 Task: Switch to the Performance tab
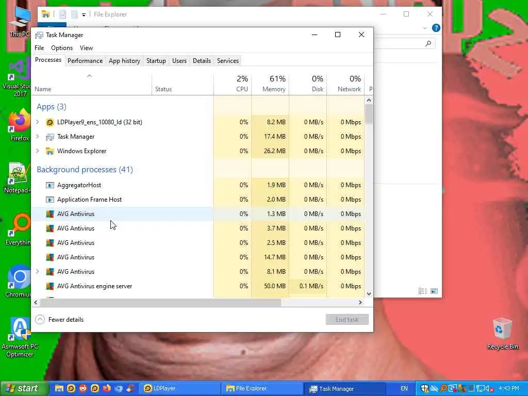pos(85,61)
